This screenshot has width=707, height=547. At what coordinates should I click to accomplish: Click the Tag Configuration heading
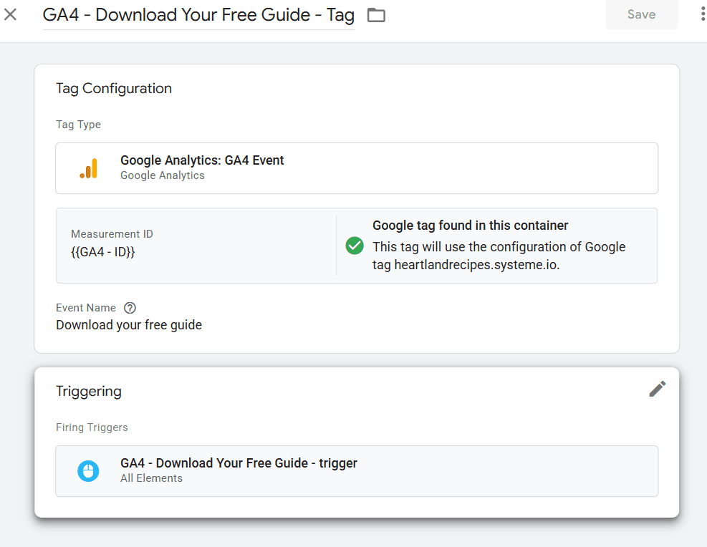coord(114,88)
